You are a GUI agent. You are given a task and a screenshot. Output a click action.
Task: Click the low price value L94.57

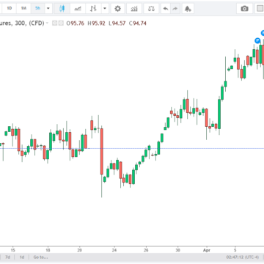point(117,23)
